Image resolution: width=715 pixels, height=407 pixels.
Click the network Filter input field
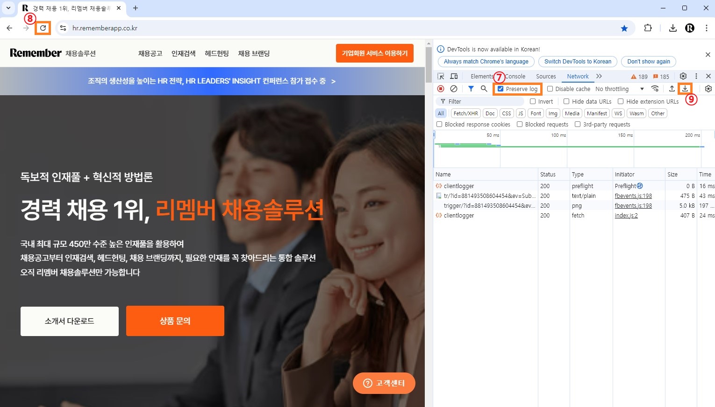pos(480,101)
